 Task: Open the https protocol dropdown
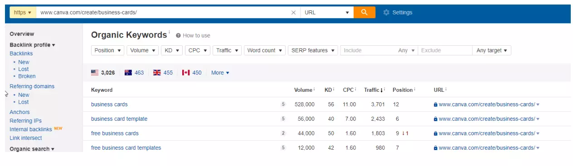pos(23,13)
